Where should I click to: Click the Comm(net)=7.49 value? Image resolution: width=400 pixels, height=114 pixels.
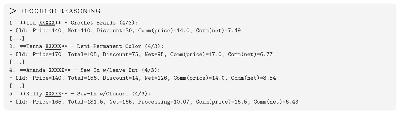point(218,31)
